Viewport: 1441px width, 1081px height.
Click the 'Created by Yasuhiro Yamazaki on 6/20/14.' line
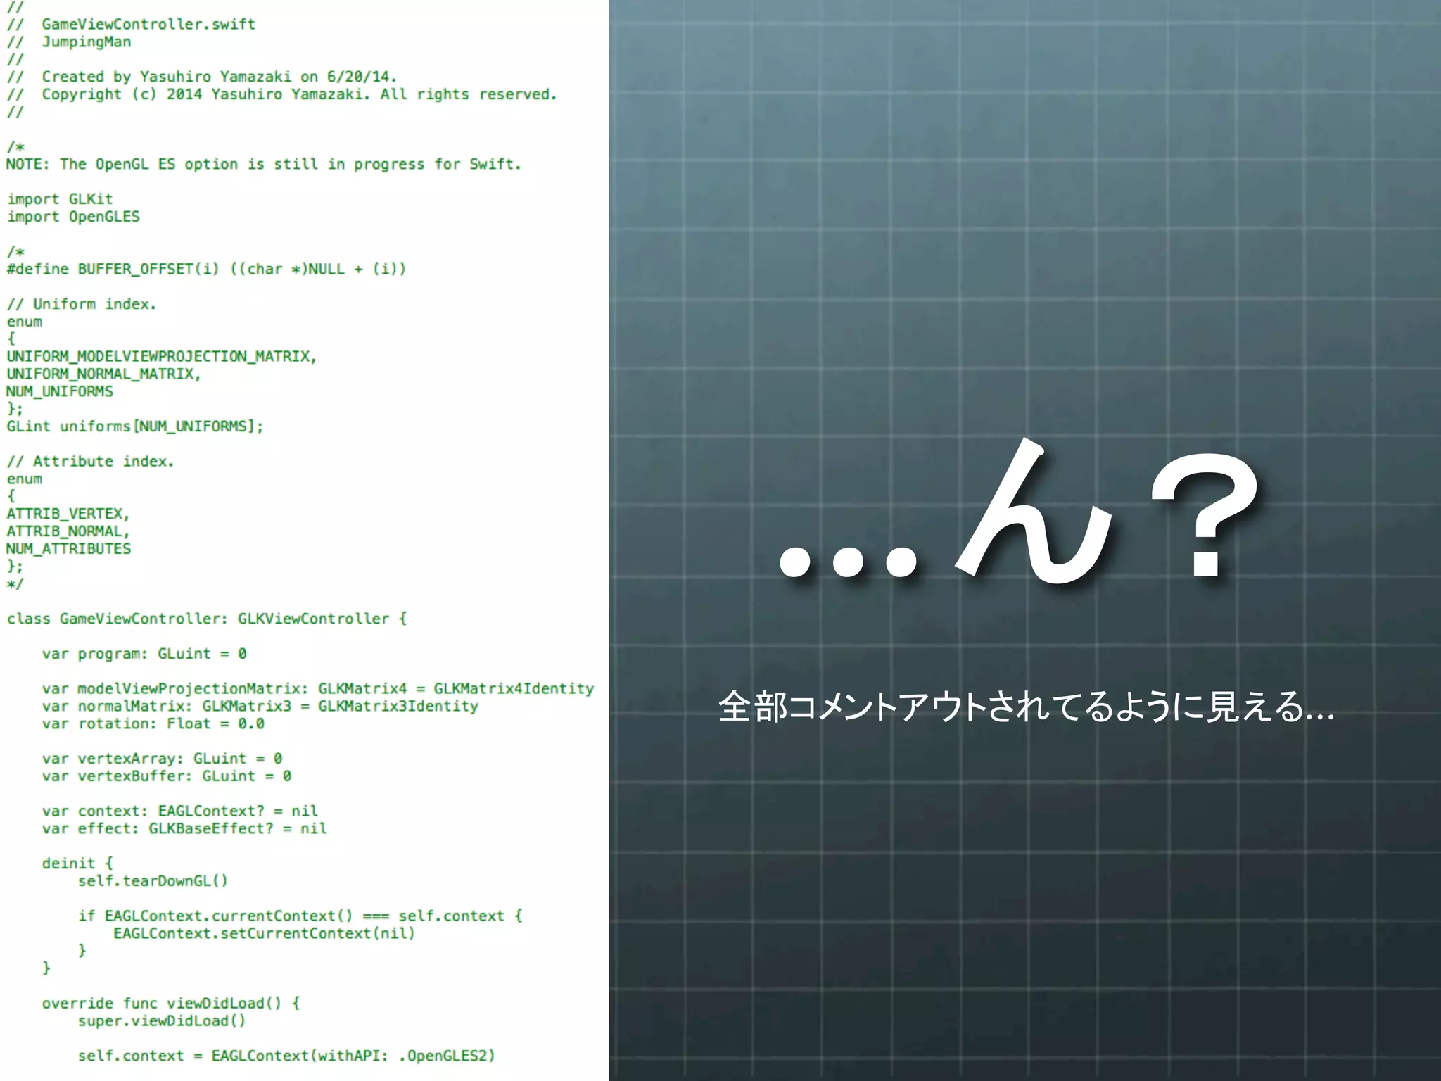(x=202, y=77)
